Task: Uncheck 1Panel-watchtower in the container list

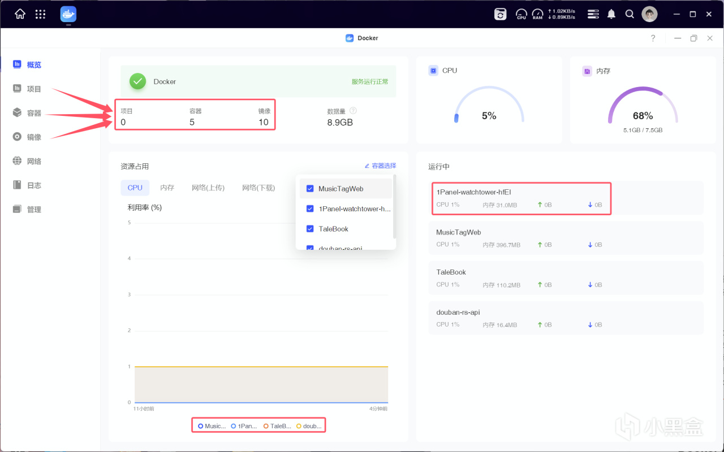Action: point(310,208)
